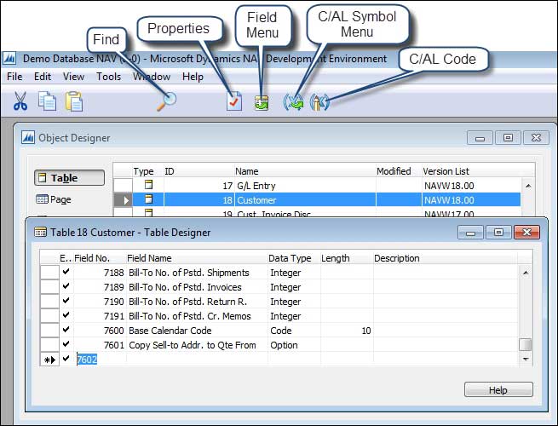The image size is (558, 426).
Task: Click the Help button in Table Designer
Action: (x=498, y=389)
